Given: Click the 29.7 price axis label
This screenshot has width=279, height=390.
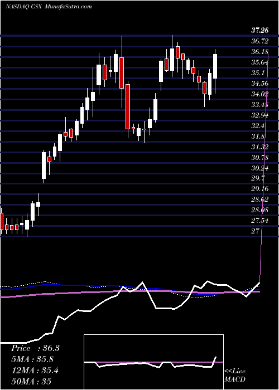Looking at the screenshot, I should click(x=257, y=179).
